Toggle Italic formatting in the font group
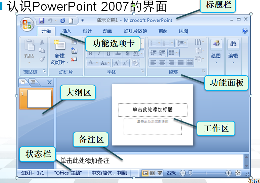The height and width of the screenshot is (183, 260). coord(99,54)
